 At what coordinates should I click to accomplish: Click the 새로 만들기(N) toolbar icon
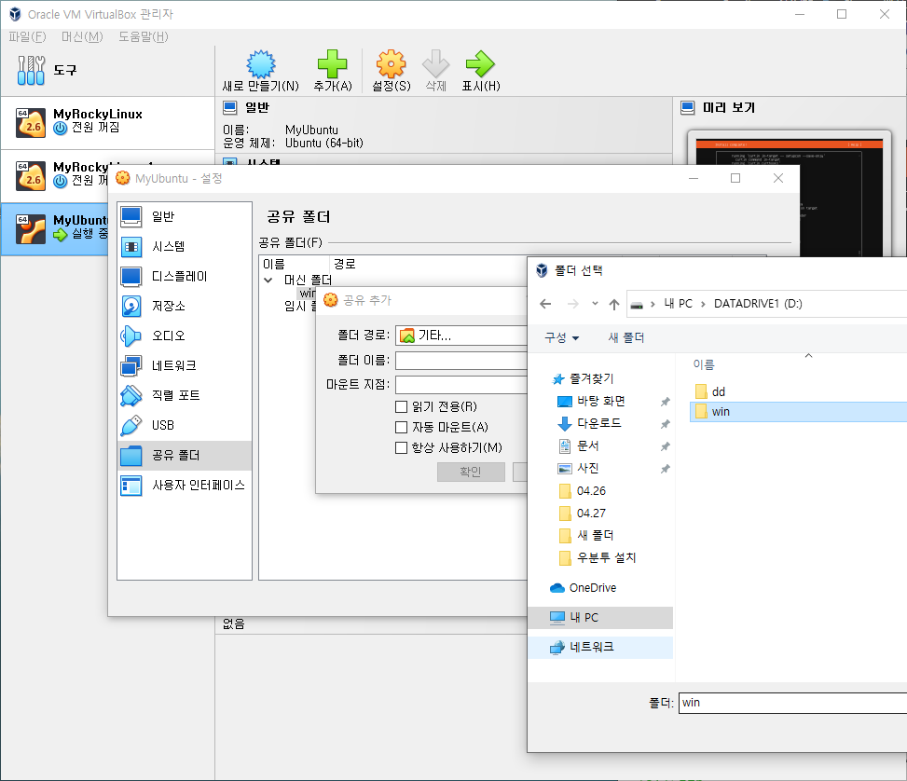[x=261, y=64]
